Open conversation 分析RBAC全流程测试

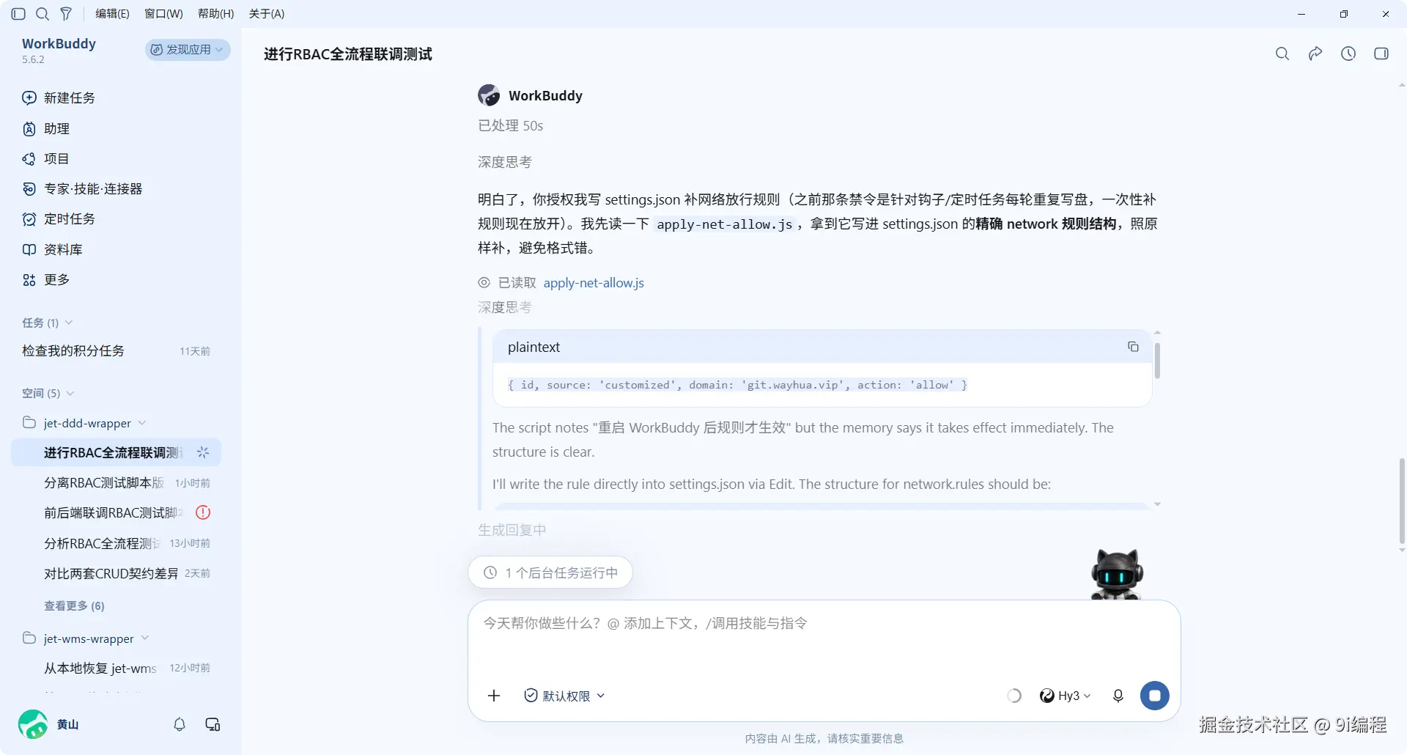point(116,543)
